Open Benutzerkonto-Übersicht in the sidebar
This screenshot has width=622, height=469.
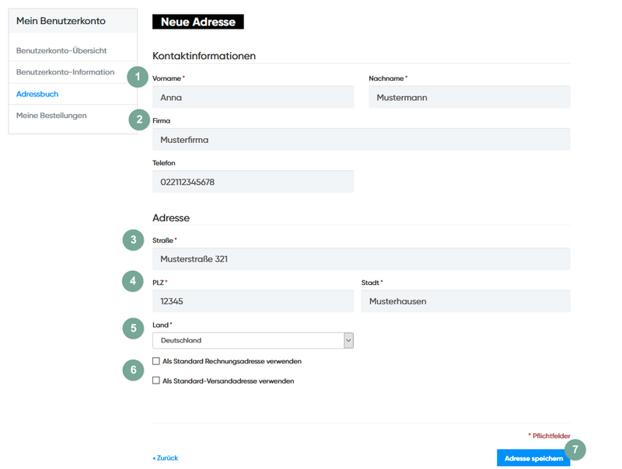tap(61, 50)
